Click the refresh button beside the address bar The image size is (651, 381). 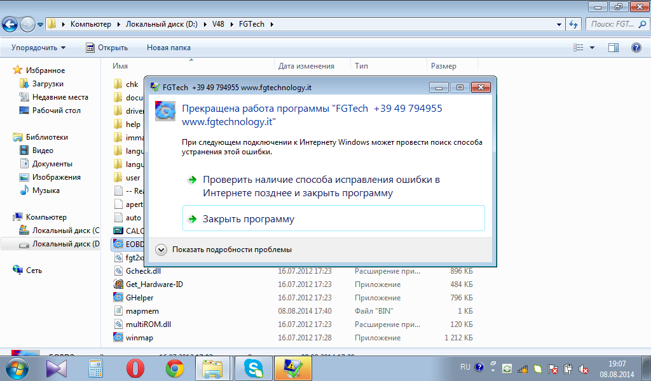point(574,25)
